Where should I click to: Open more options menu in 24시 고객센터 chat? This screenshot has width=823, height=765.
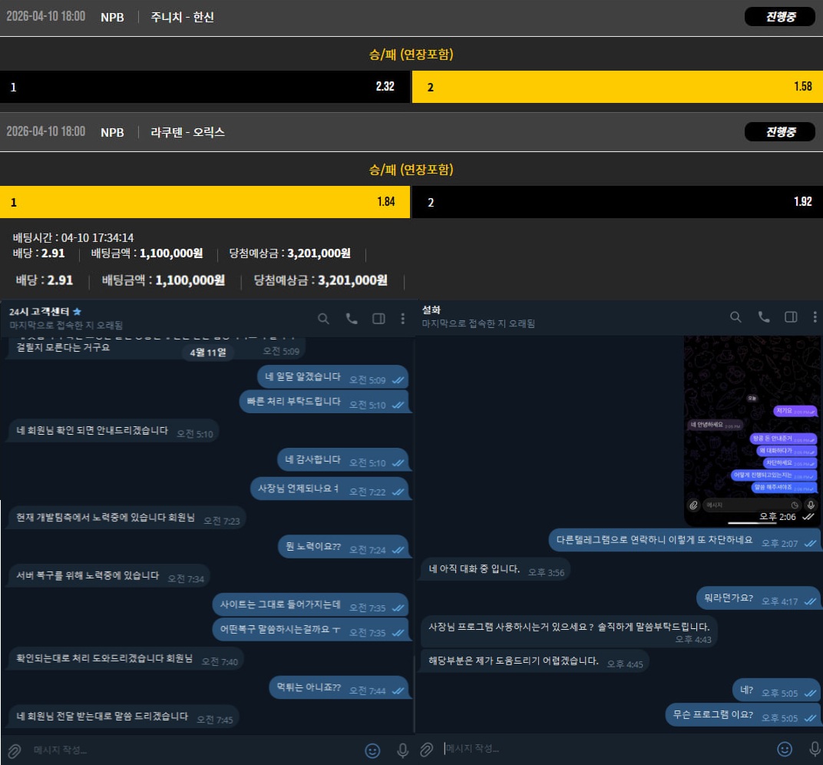(x=403, y=319)
